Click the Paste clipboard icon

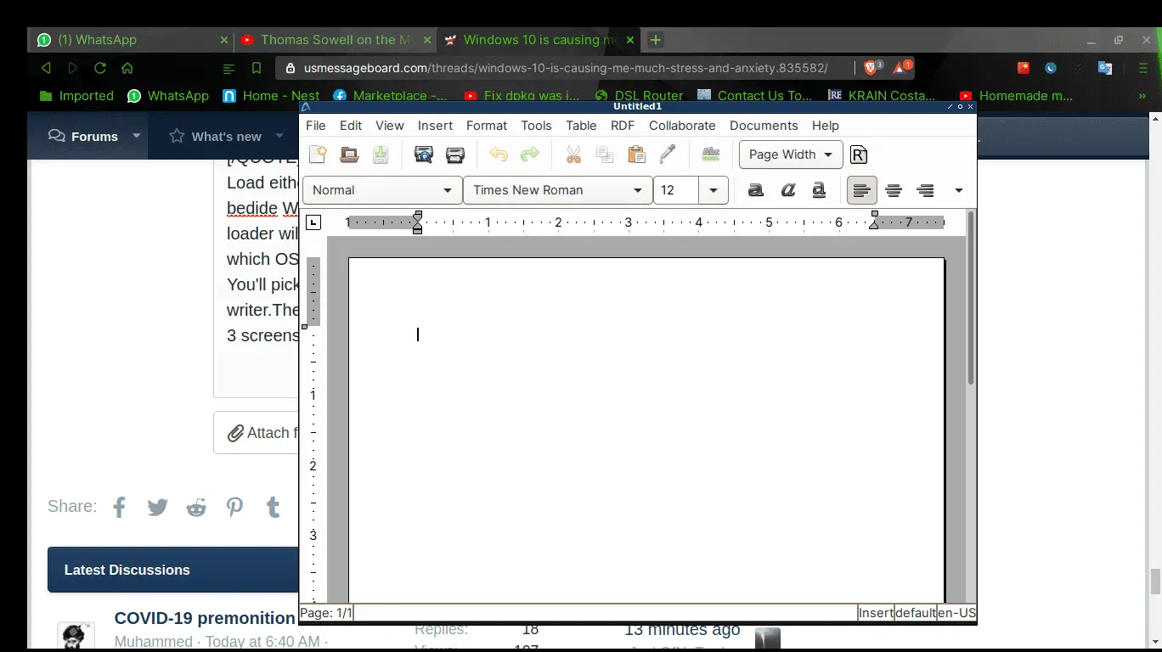click(x=636, y=155)
